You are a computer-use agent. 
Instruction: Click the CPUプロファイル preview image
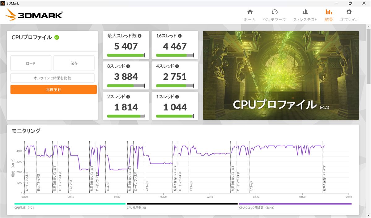[x=281, y=75]
